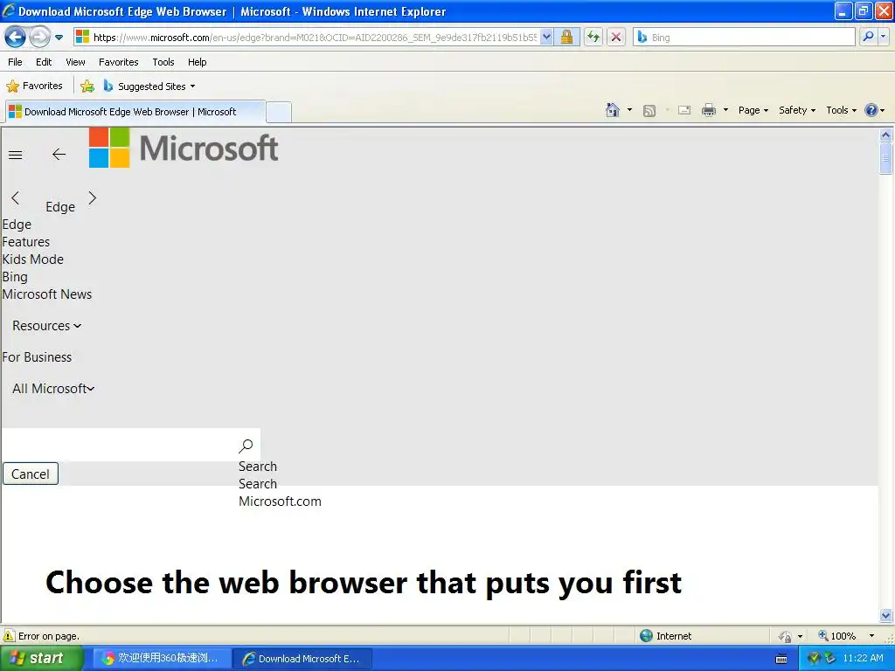Click the scroll up arrow

(x=886, y=135)
